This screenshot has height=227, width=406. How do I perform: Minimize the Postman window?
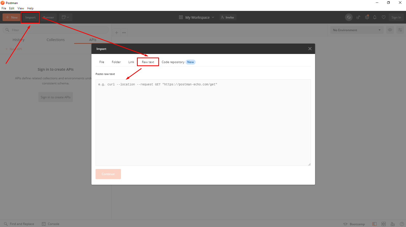(377, 3)
